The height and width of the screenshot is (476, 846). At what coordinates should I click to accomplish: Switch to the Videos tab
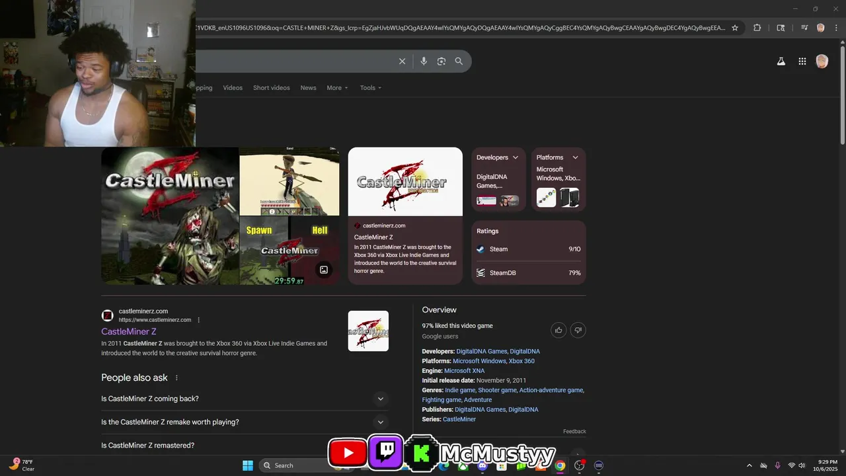click(233, 88)
